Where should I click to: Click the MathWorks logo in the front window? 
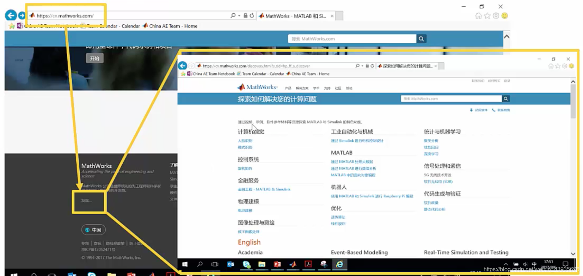tap(257, 87)
